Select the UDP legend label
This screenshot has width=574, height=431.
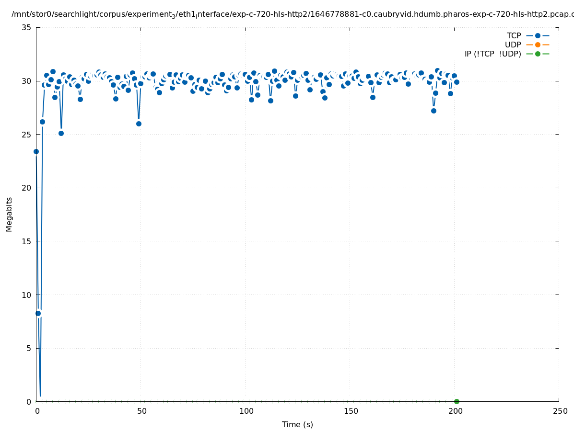point(513,45)
